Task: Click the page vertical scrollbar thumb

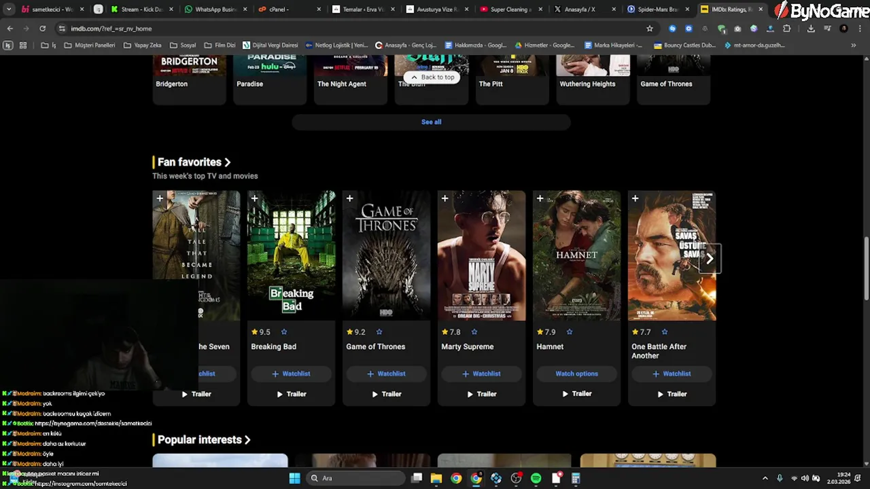Action: (x=866, y=268)
